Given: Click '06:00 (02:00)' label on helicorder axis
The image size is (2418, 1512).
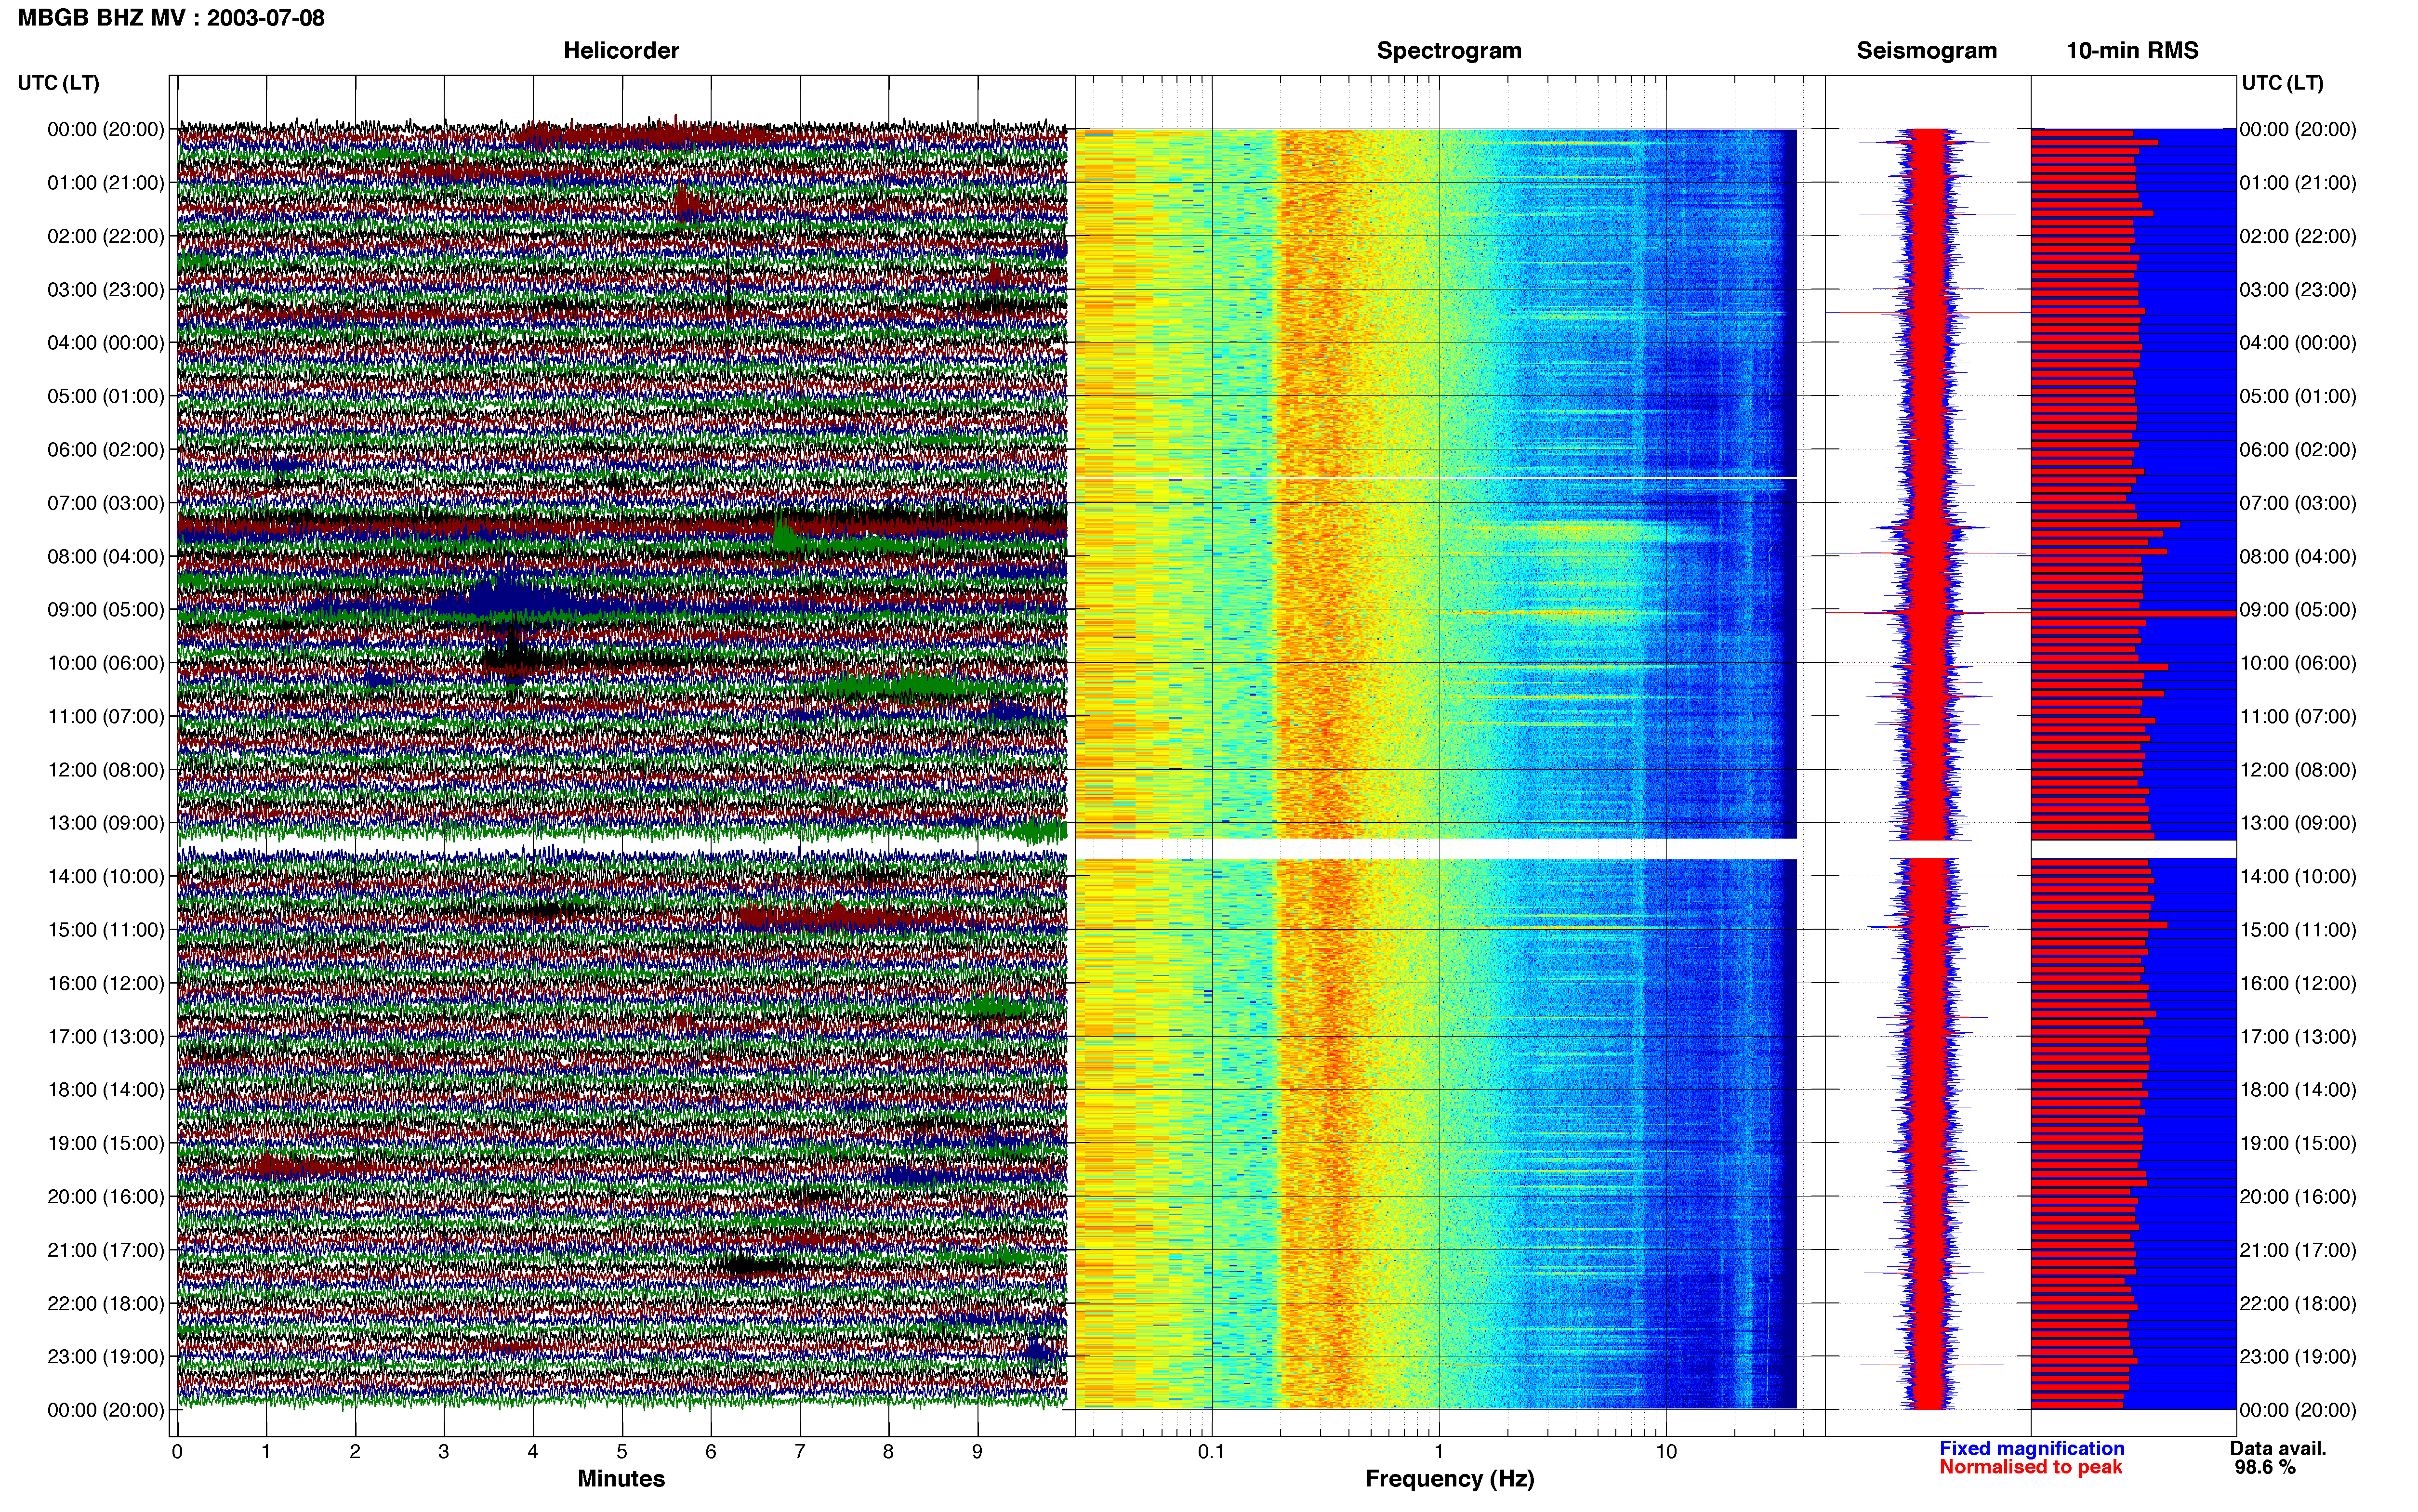Looking at the screenshot, I should coord(106,450).
